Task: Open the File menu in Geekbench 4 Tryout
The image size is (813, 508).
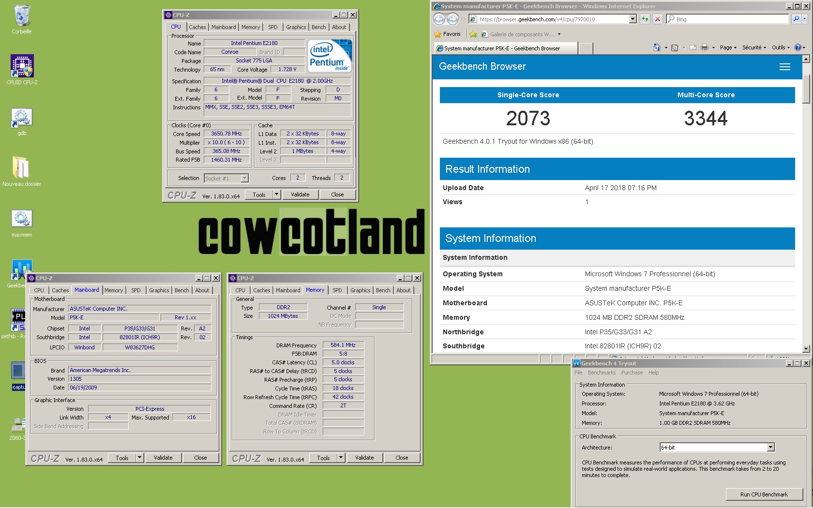Action: [578, 373]
